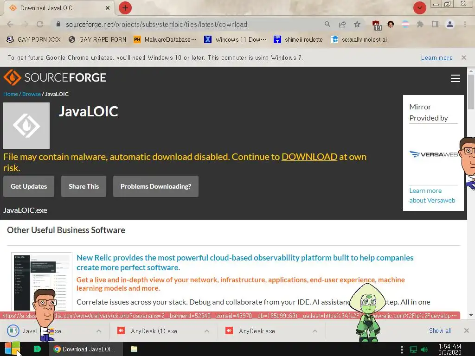Click Show all downloads
Viewport: 475px width, 356px height.
[x=440, y=331]
